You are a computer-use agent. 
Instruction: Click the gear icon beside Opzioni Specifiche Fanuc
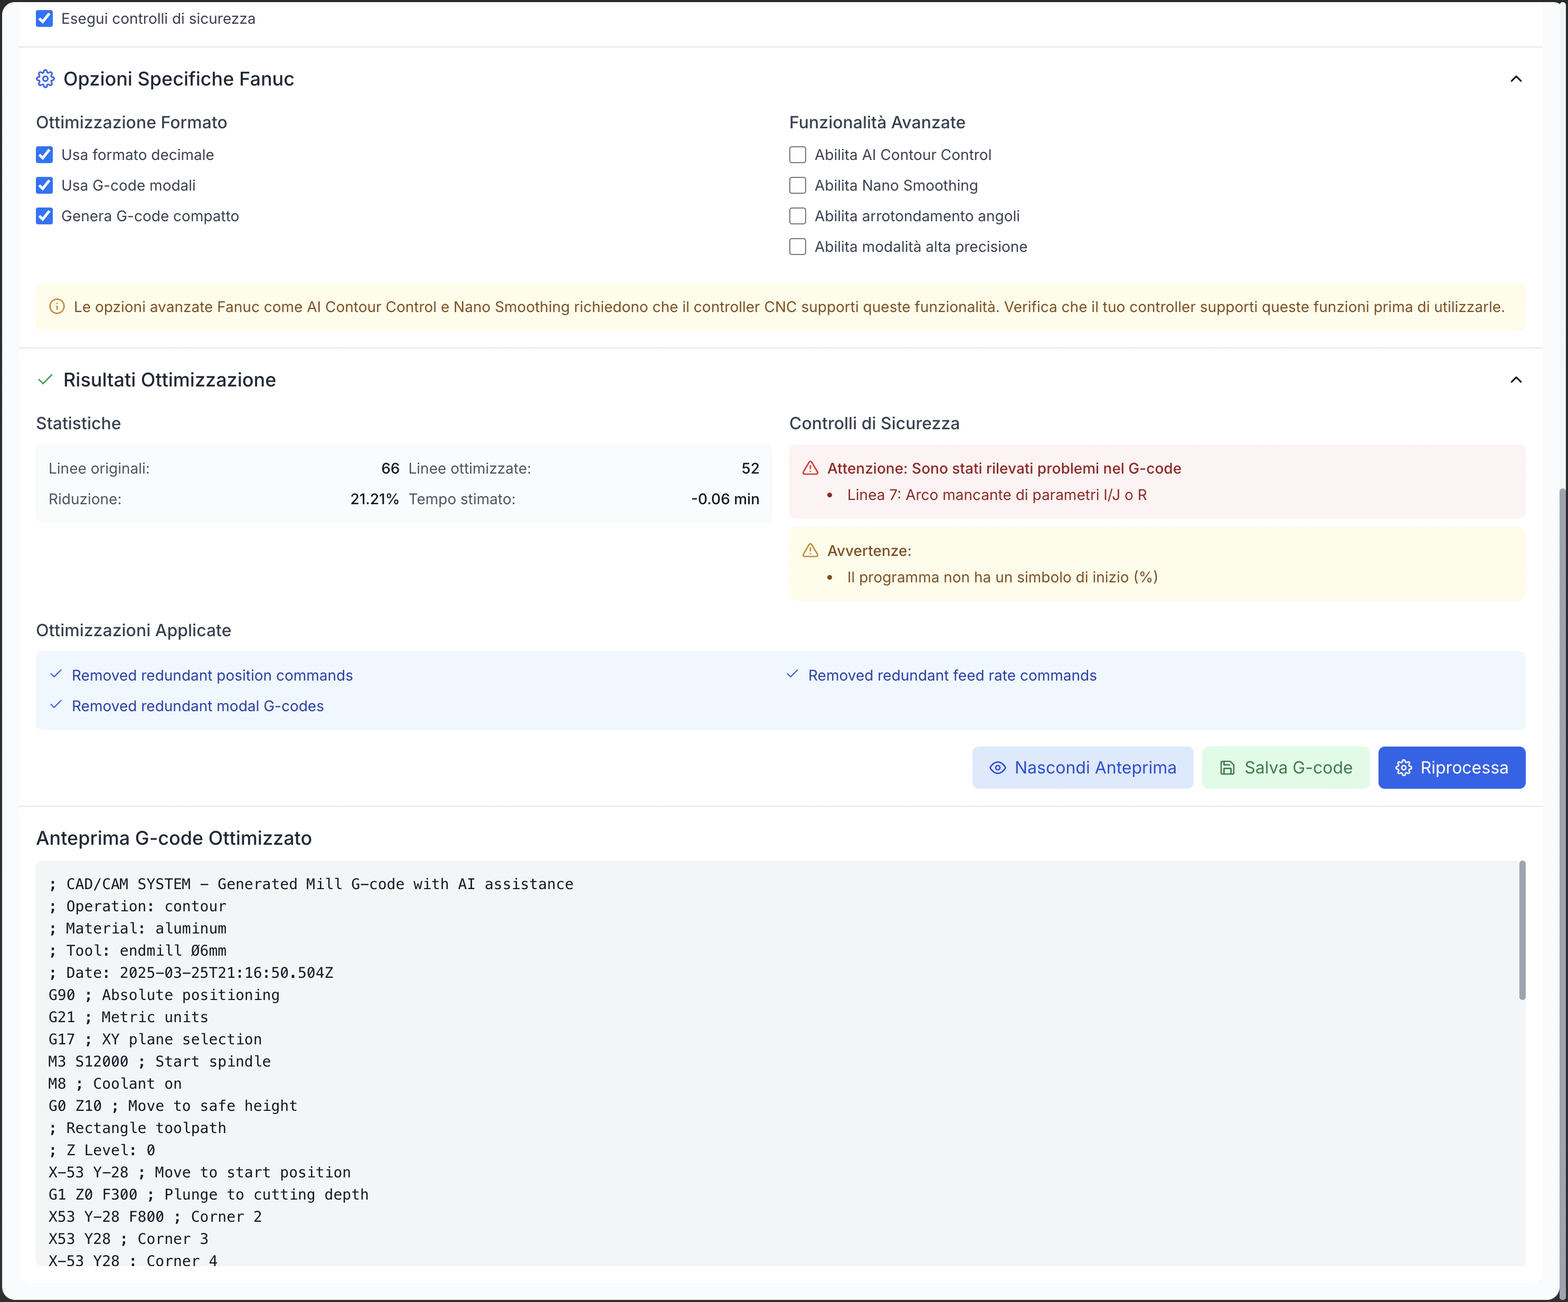(x=45, y=79)
